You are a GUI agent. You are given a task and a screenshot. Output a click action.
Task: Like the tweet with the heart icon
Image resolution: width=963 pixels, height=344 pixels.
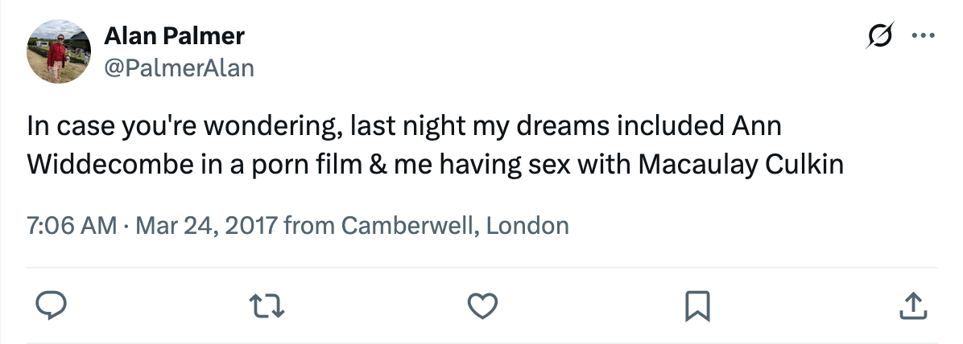[483, 305]
